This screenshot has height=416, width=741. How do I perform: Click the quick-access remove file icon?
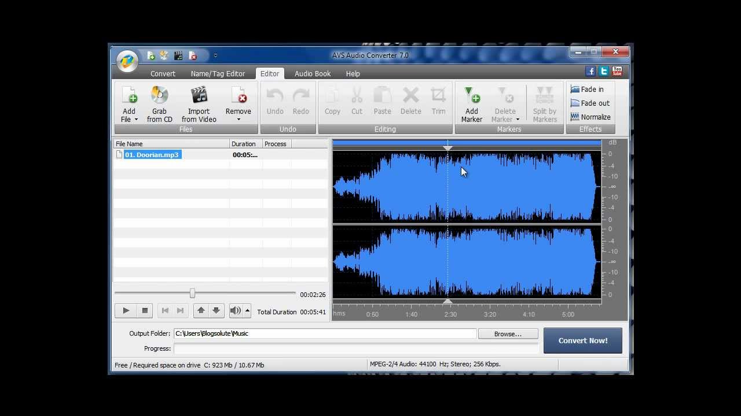[x=193, y=56]
